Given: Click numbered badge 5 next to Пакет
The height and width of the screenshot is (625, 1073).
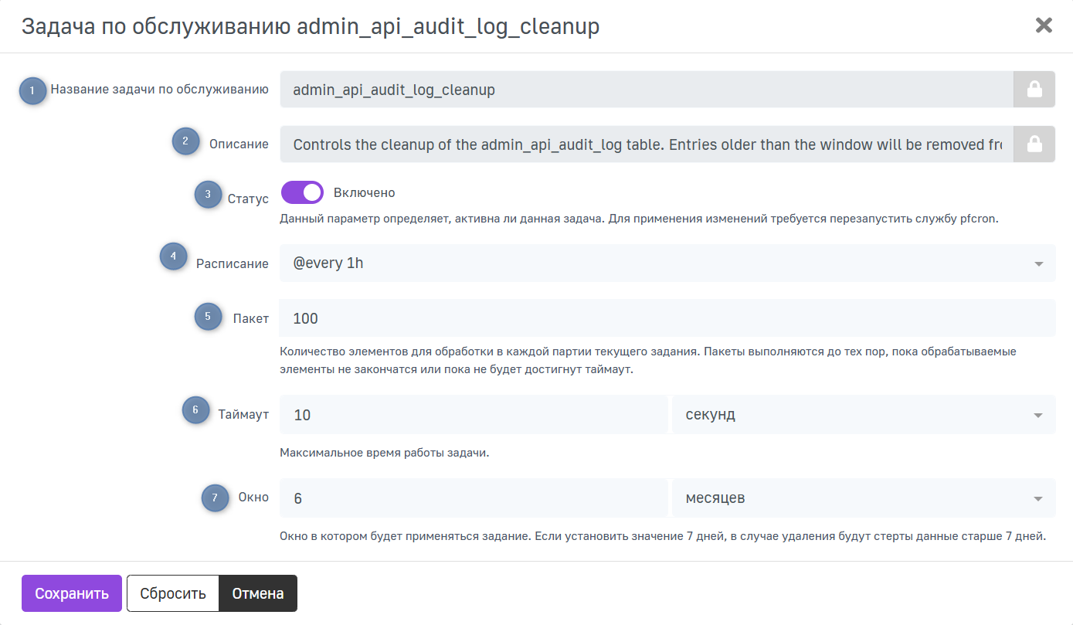Looking at the screenshot, I should pos(208,316).
